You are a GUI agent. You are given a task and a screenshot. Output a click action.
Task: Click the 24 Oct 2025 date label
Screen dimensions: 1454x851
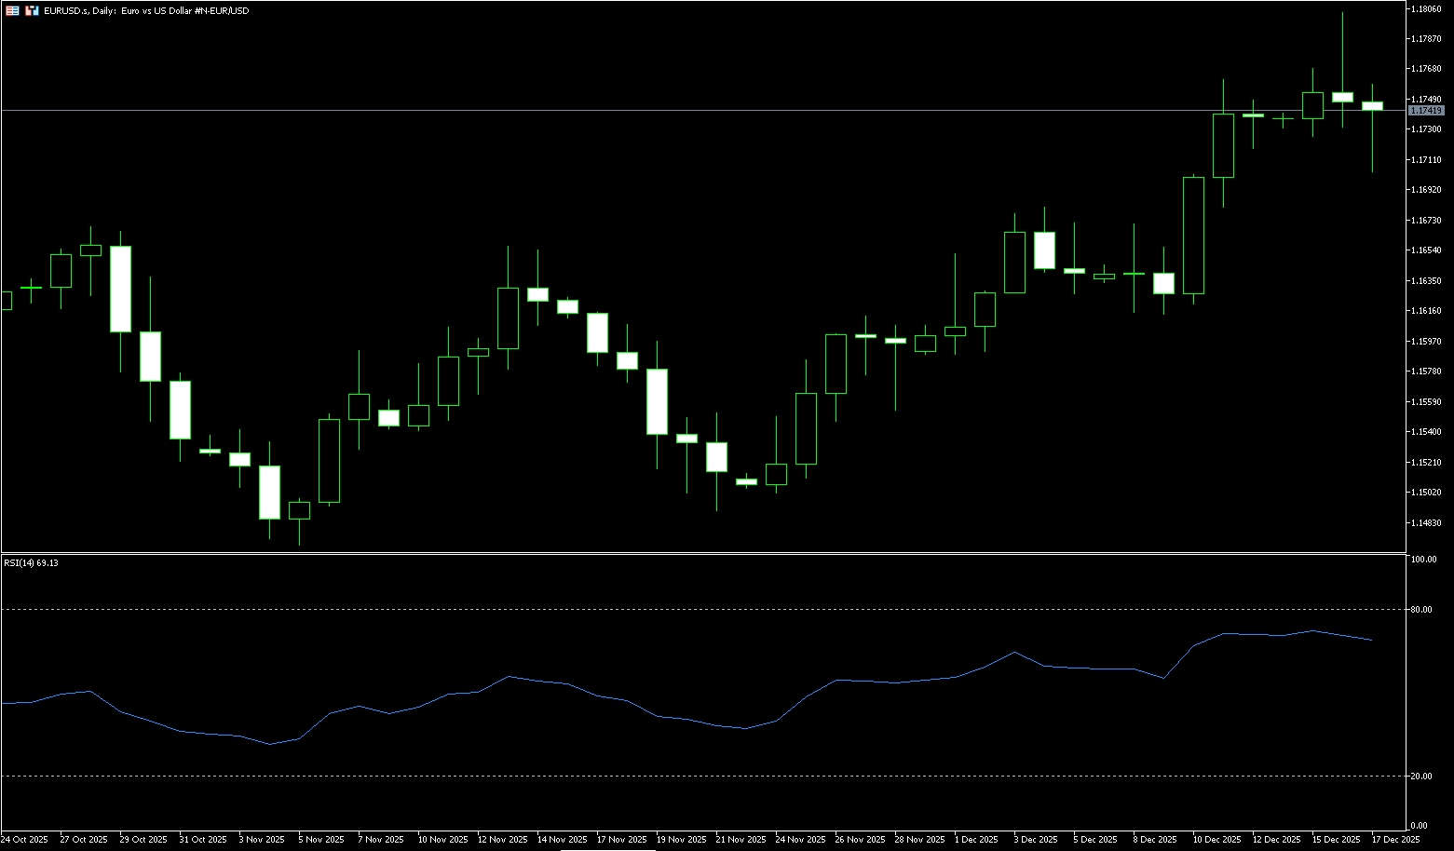[x=25, y=840]
